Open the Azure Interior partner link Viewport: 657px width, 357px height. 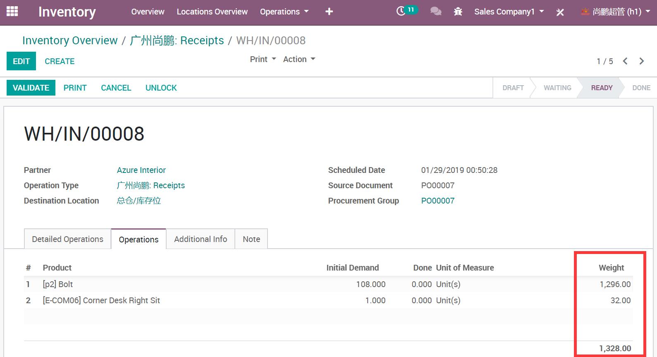tap(141, 170)
